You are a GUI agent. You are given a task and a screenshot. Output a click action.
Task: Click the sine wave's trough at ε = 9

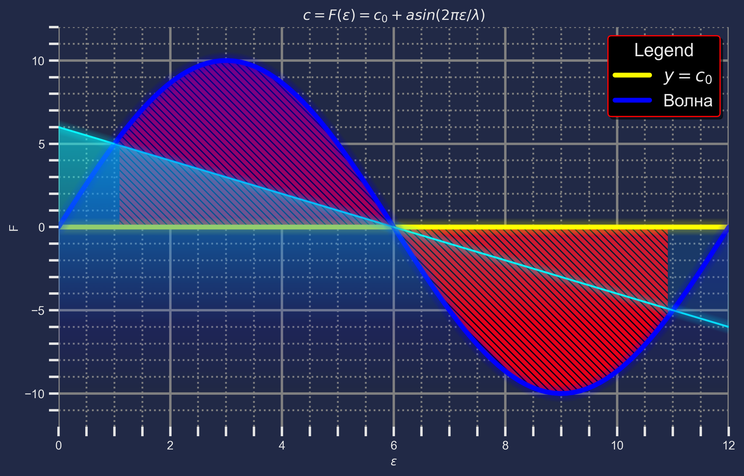(x=561, y=394)
